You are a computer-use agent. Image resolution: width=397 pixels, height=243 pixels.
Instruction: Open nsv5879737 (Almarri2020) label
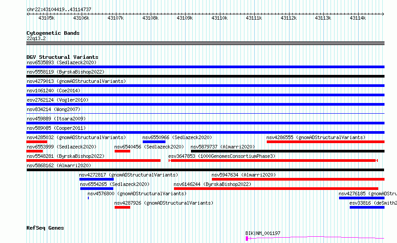pyautogui.click(x=223, y=147)
